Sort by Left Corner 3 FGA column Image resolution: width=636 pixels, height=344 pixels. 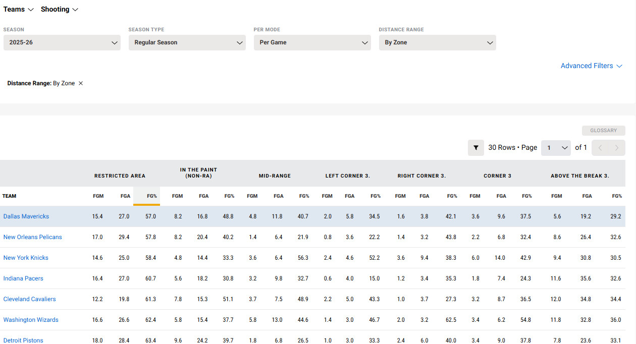tap(349, 196)
